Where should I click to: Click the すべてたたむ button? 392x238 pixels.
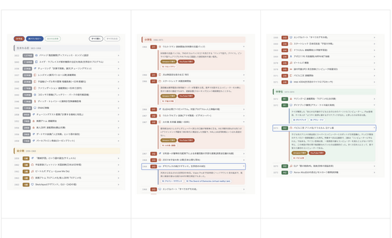pyautogui.click(x=112, y=39)
